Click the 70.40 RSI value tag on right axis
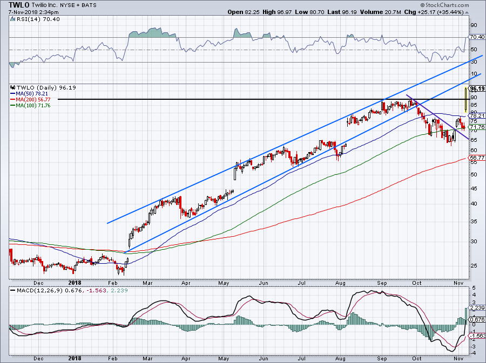Screen dimensions: 486x363 (x=477, y=37)
